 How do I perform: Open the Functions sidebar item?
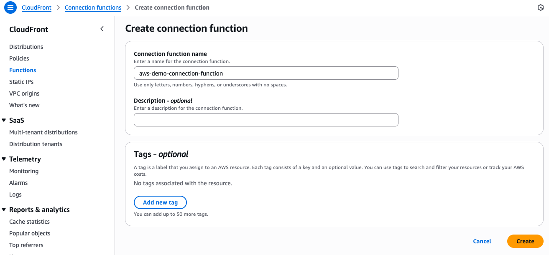coord(23,70)
